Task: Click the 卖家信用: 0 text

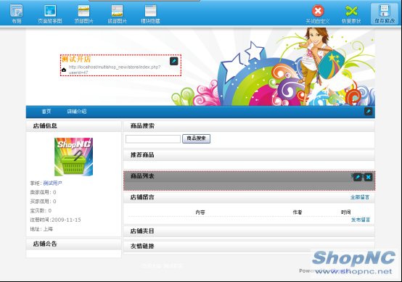Action: 43,192
